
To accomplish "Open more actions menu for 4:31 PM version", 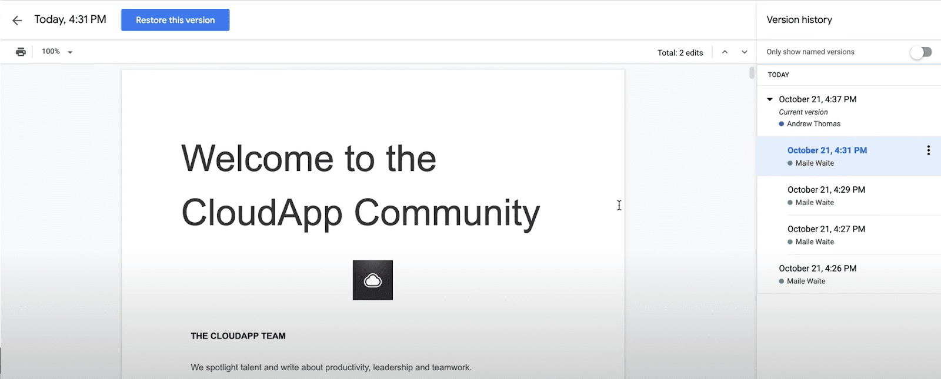I will coord(929,150).
